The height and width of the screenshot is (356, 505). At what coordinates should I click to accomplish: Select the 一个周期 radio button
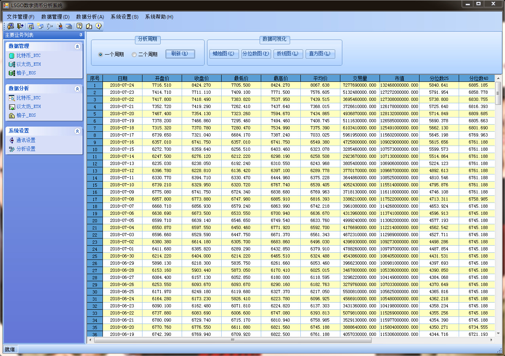(x=101, y=55)
